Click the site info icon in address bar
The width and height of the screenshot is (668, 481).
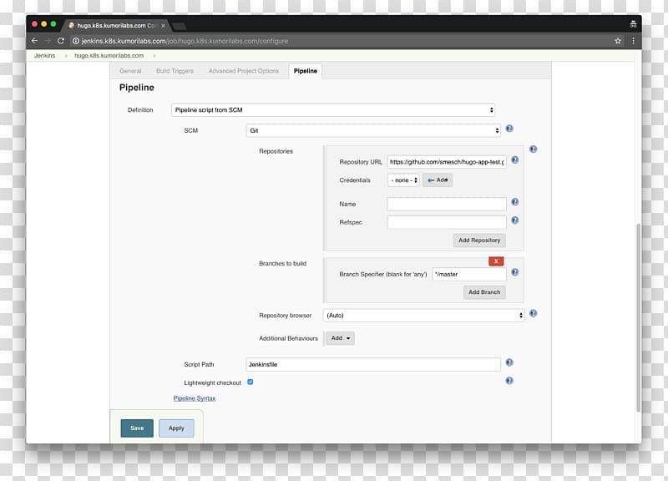coord(75,41)
